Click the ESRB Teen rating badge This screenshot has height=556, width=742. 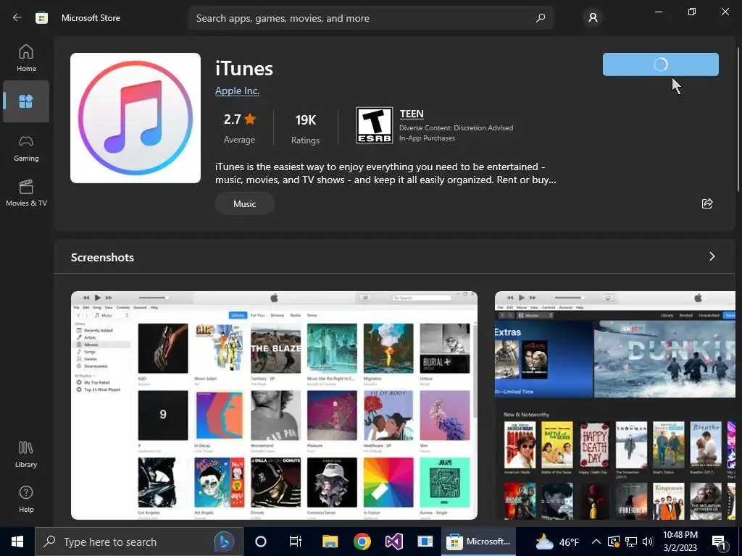point(375,125)
